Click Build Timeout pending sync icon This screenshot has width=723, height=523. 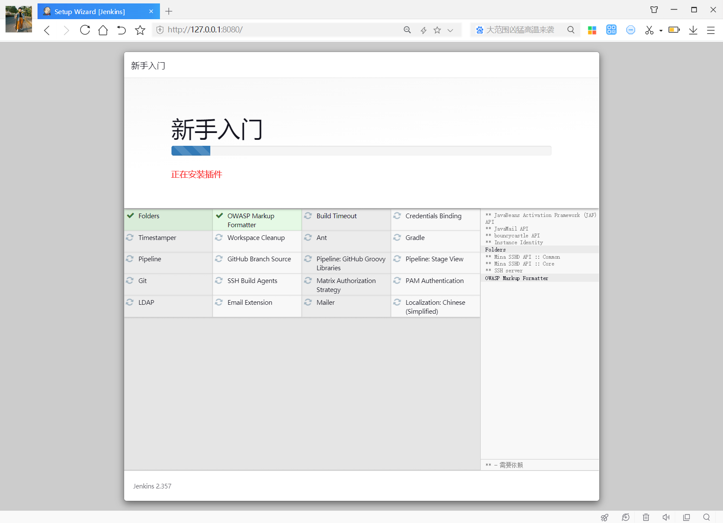pyautogui.click(x=308, y=216)
